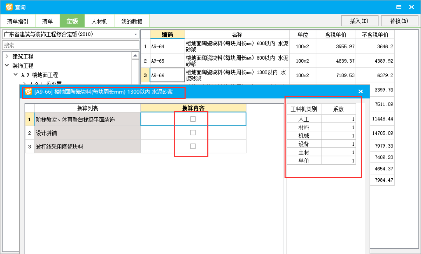
Task: Check the 设计斜铺 checkbox
Action: [193, 133]
